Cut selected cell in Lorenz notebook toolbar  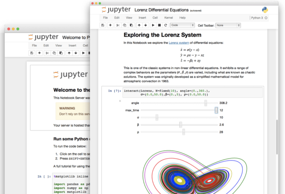(x=118, y=25)
